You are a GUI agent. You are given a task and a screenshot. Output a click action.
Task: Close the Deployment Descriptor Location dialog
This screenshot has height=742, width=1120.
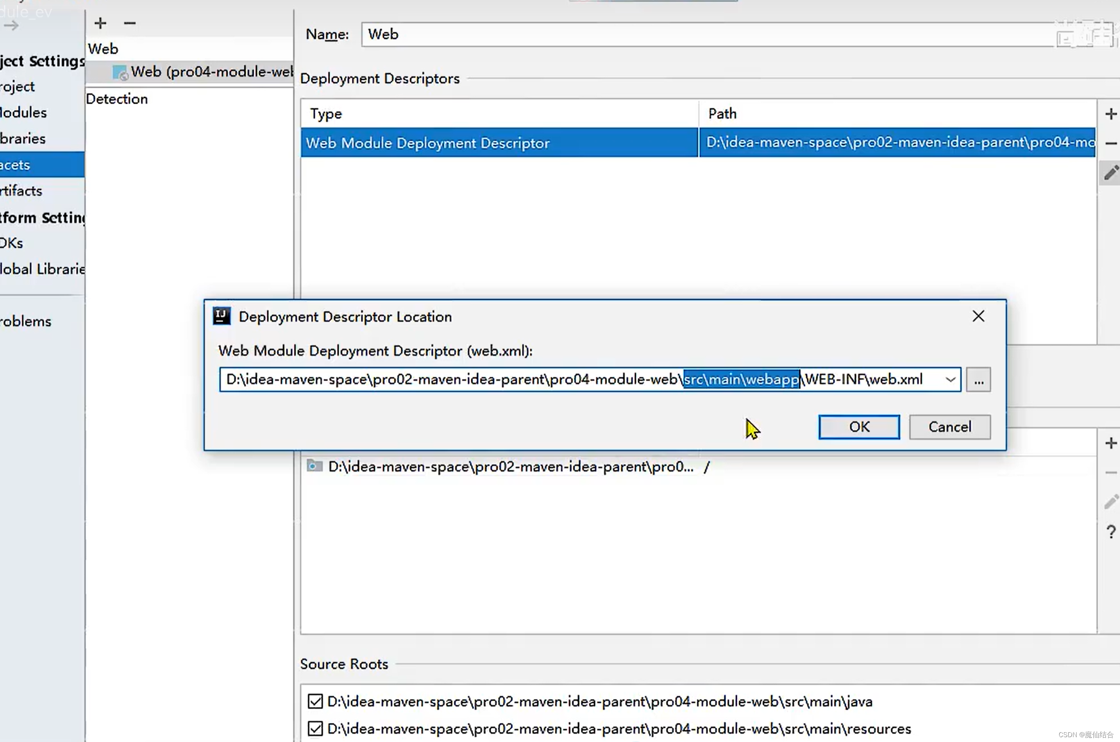tap(978, 316)
